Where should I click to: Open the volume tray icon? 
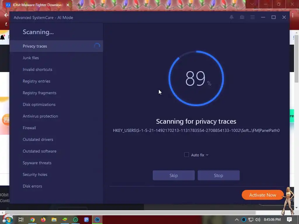[258, 220]
